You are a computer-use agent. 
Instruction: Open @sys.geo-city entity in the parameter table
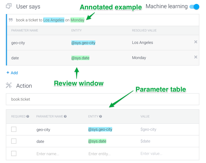(x=100, y=130)
